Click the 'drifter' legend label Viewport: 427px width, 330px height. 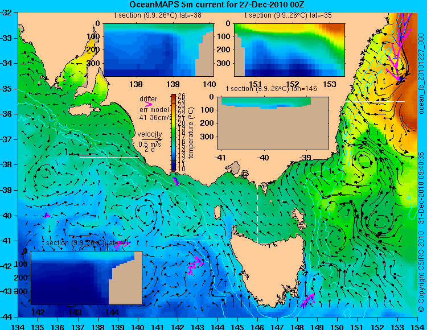coord(149,99)
